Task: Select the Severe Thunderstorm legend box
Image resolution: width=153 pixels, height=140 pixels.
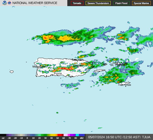Action: [98, 3]
